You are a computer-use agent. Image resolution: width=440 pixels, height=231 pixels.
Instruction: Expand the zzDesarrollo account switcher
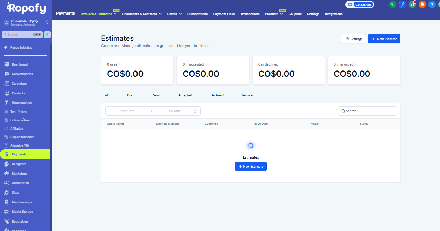click(x=47, y=22)
